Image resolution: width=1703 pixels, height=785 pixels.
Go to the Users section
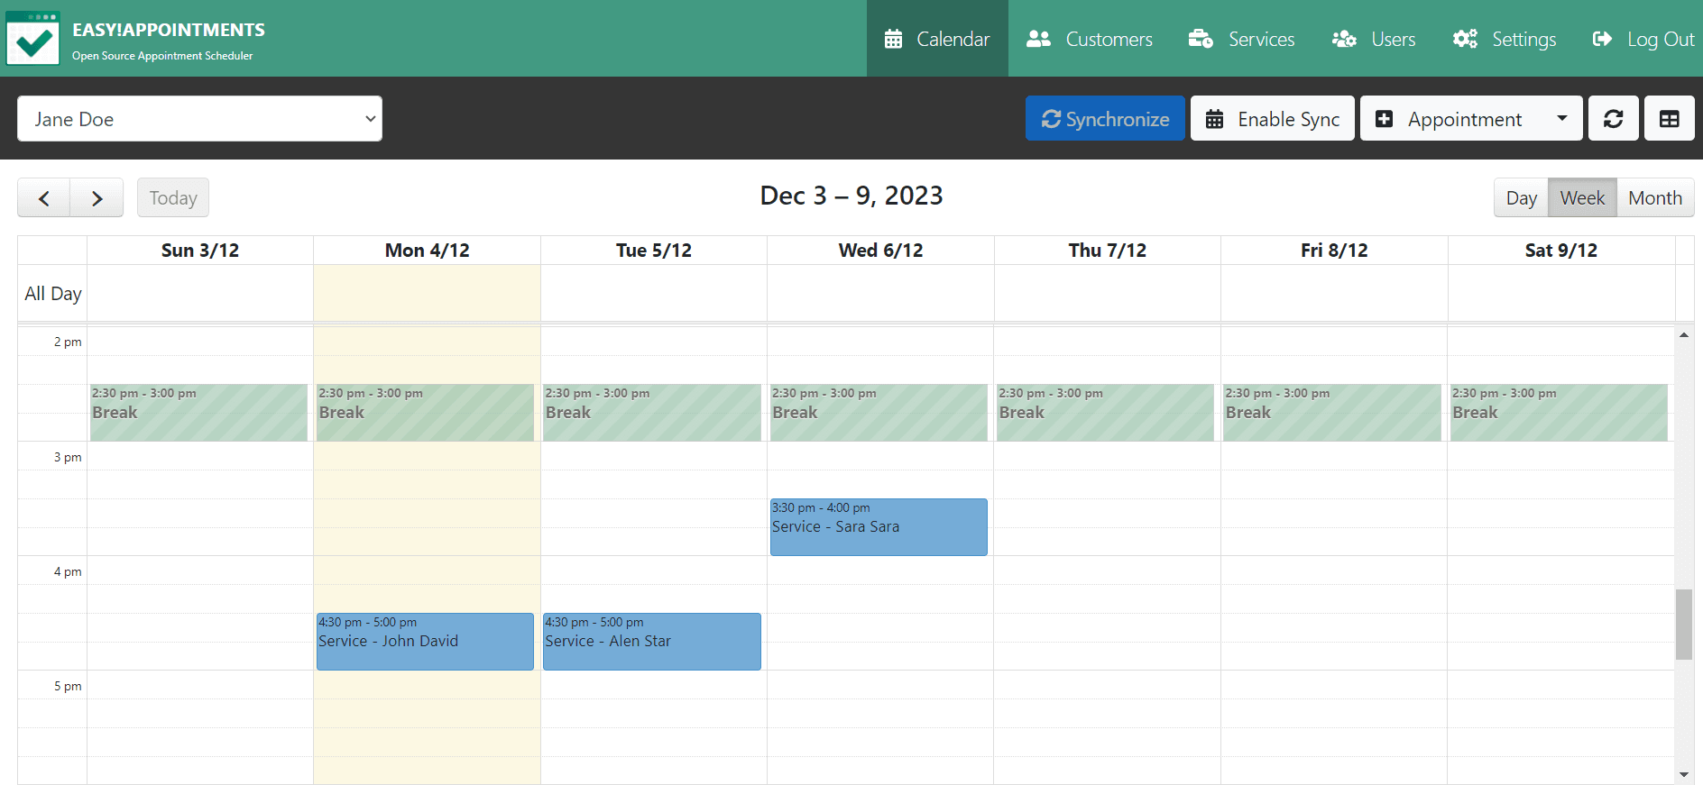click(1373, 39)
